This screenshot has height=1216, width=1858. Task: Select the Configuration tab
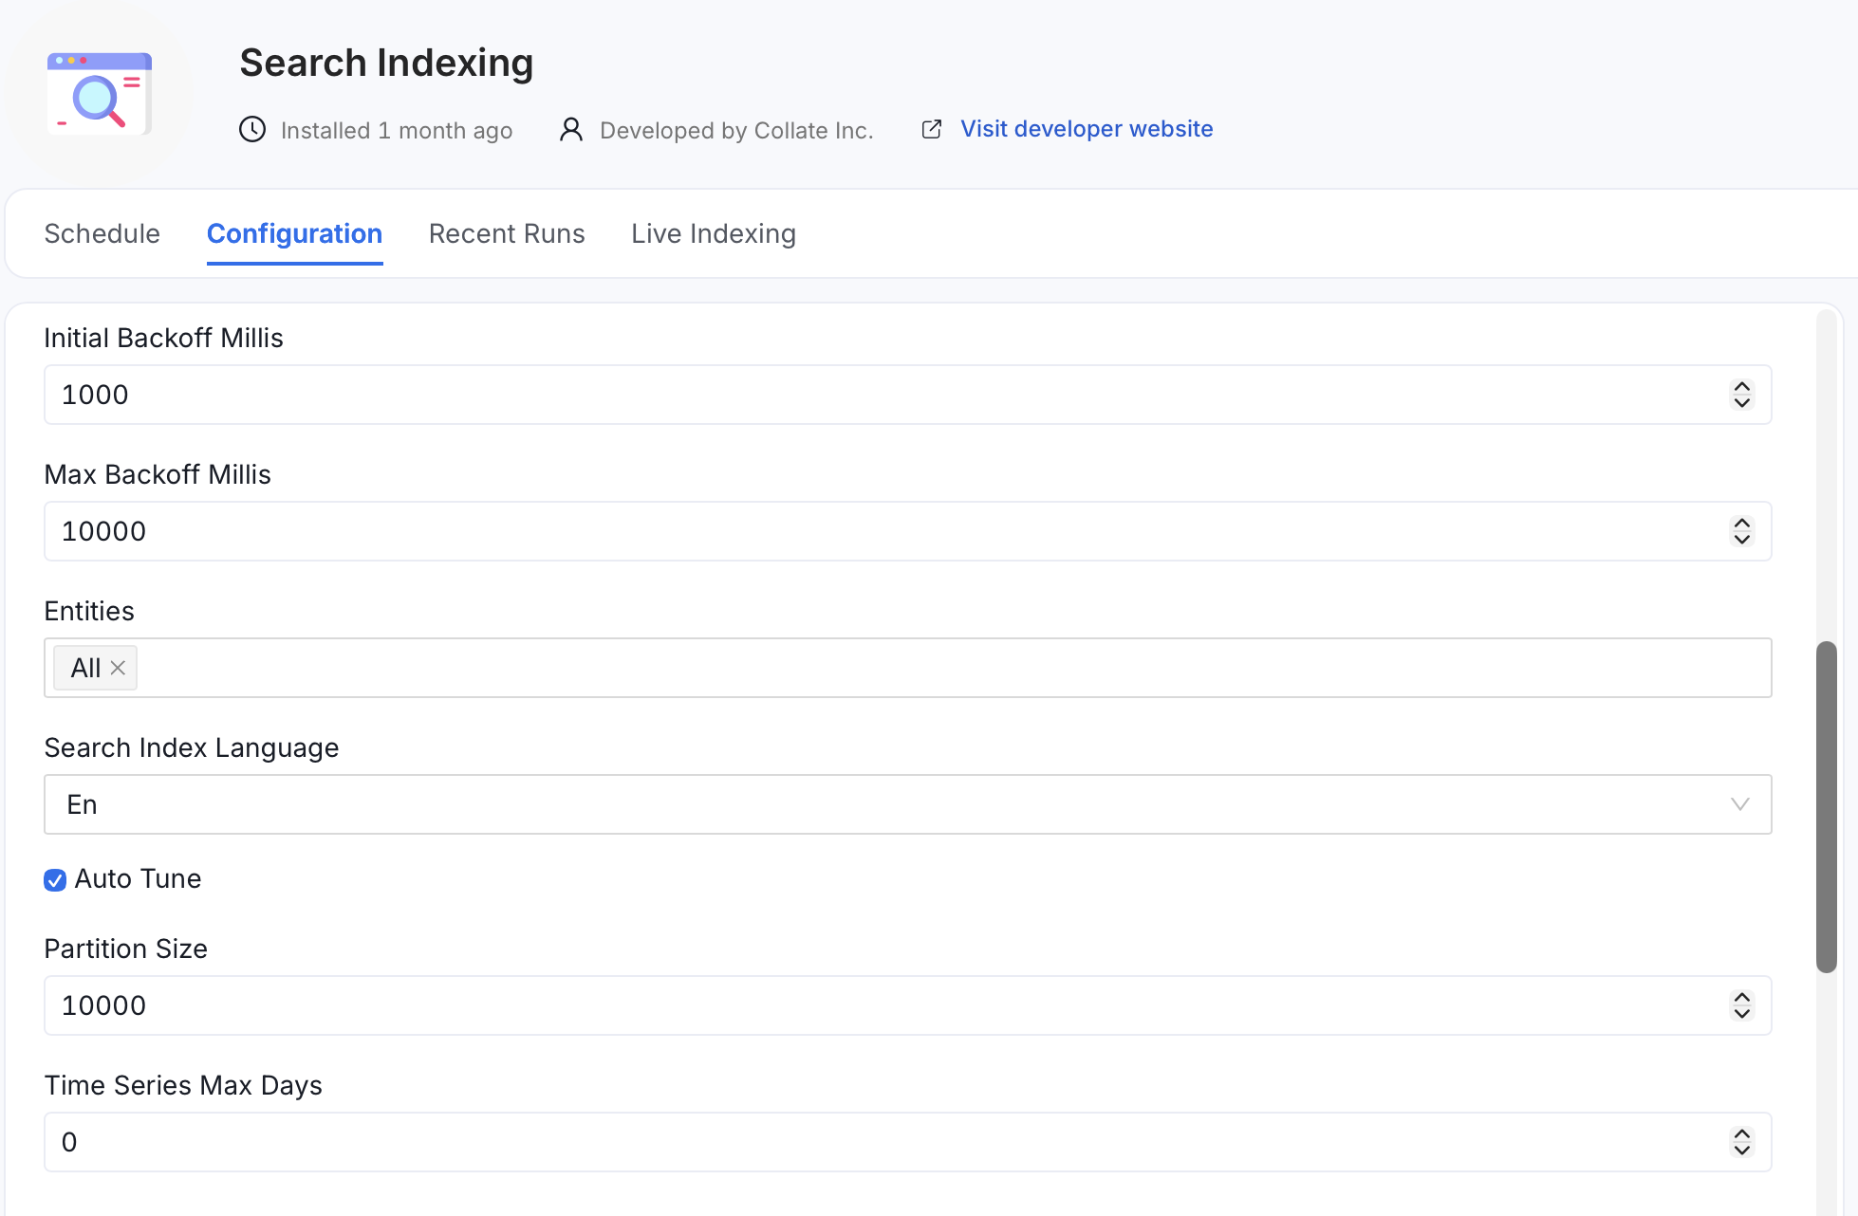pyautogui.click(x=294, y=233)
